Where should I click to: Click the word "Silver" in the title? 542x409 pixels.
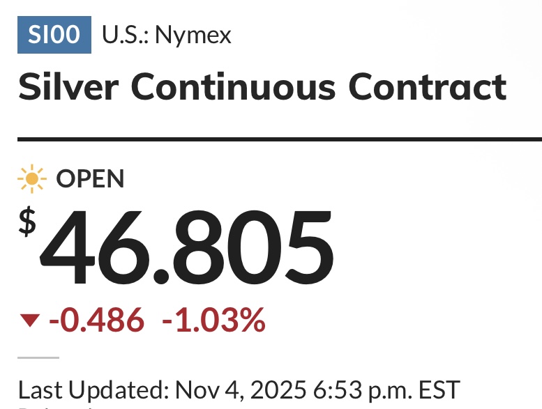tap(68, 87)
